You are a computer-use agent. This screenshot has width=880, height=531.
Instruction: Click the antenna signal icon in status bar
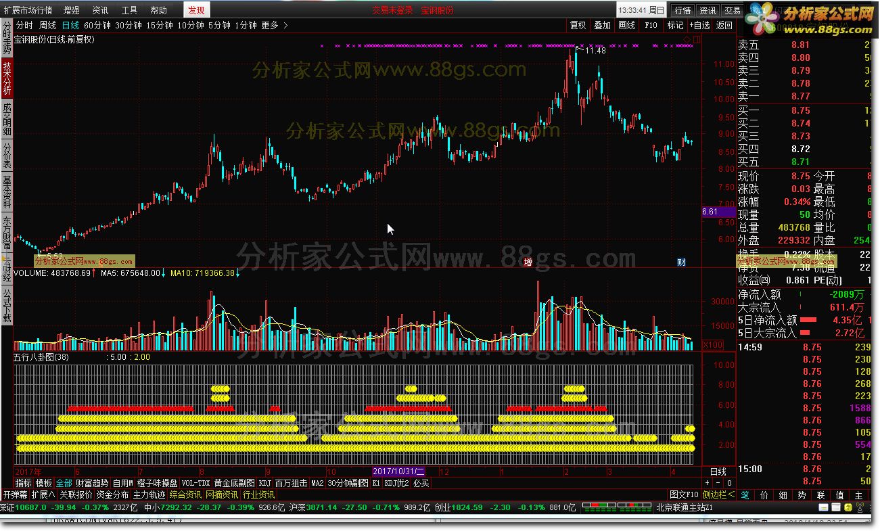click(860, 507)
